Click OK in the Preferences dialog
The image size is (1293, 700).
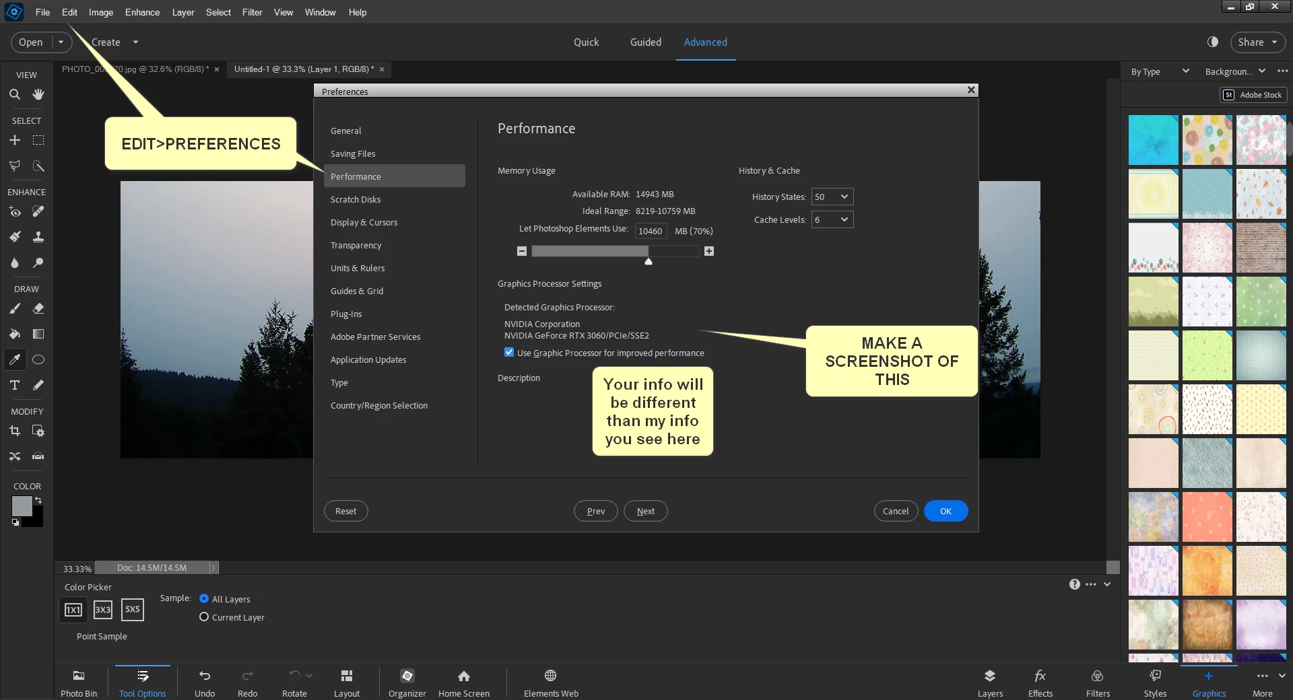946,511
